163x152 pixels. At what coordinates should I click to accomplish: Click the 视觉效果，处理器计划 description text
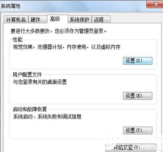click(x=37, y=47)
